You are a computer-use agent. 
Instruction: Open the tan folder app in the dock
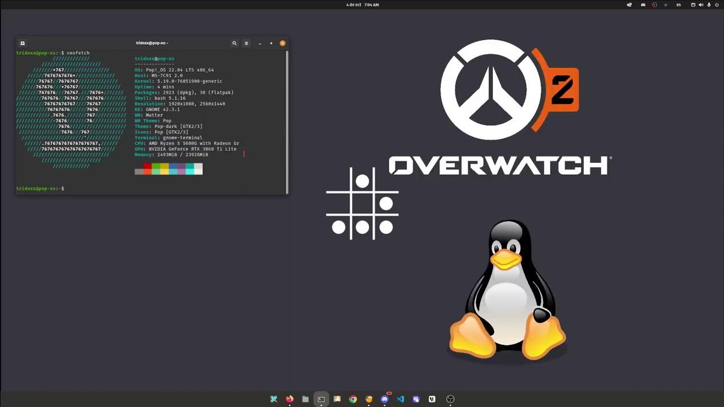tap(337, 399)
